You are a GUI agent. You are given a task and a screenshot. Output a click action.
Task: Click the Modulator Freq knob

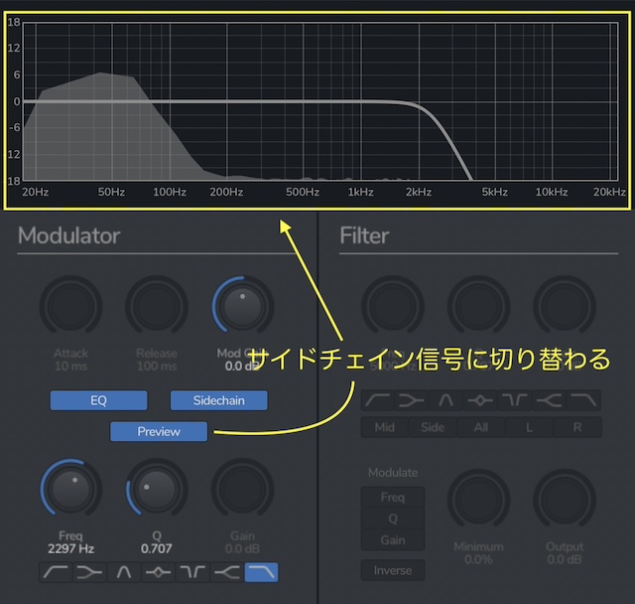tap(70, 489)
